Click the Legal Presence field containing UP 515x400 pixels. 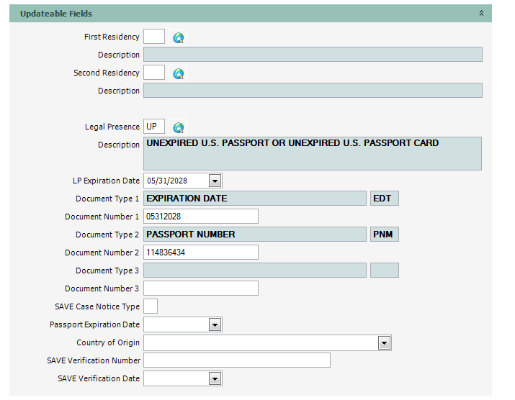154,127
